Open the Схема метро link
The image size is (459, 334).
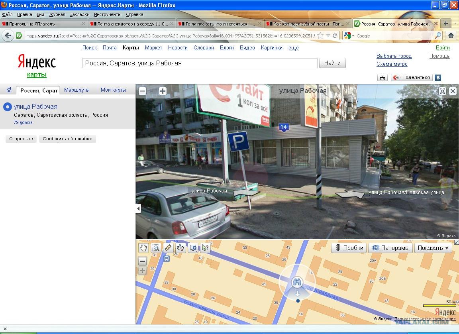click(x=392, y=64)
